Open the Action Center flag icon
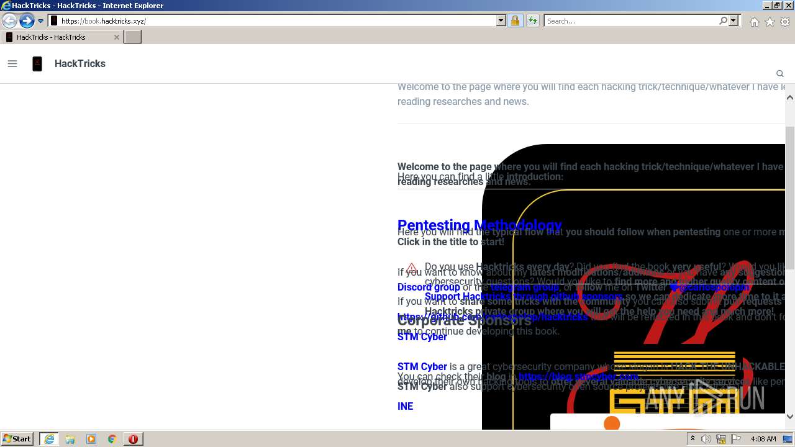 [736, 439]
